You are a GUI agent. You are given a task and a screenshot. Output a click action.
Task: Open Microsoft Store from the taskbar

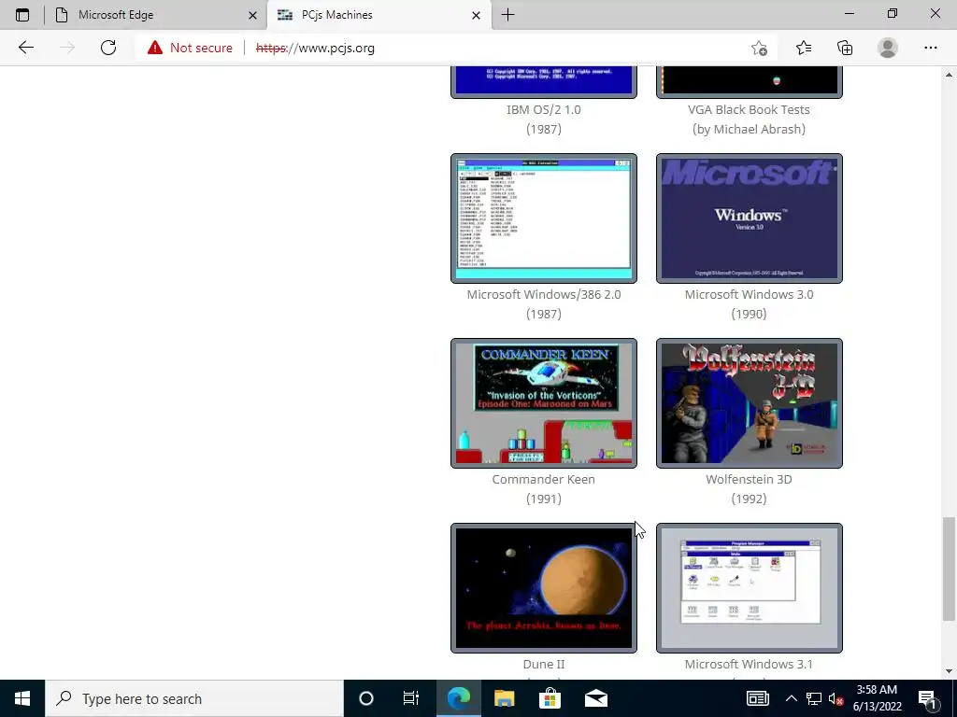[x=550, y=698]
